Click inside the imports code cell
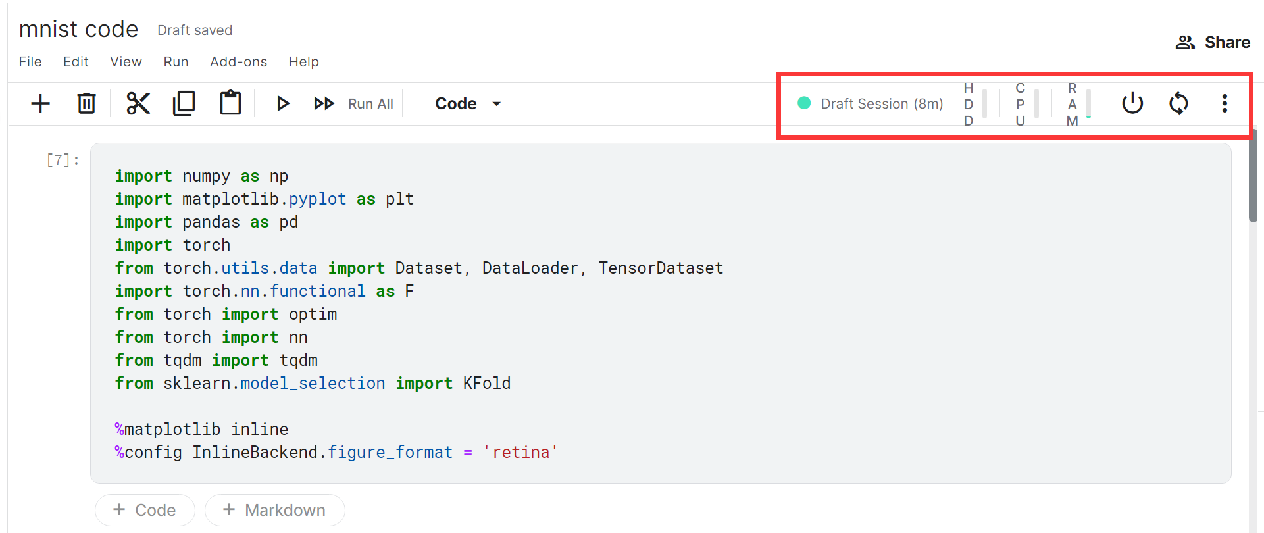The image size is (1264, 533). 661,313
